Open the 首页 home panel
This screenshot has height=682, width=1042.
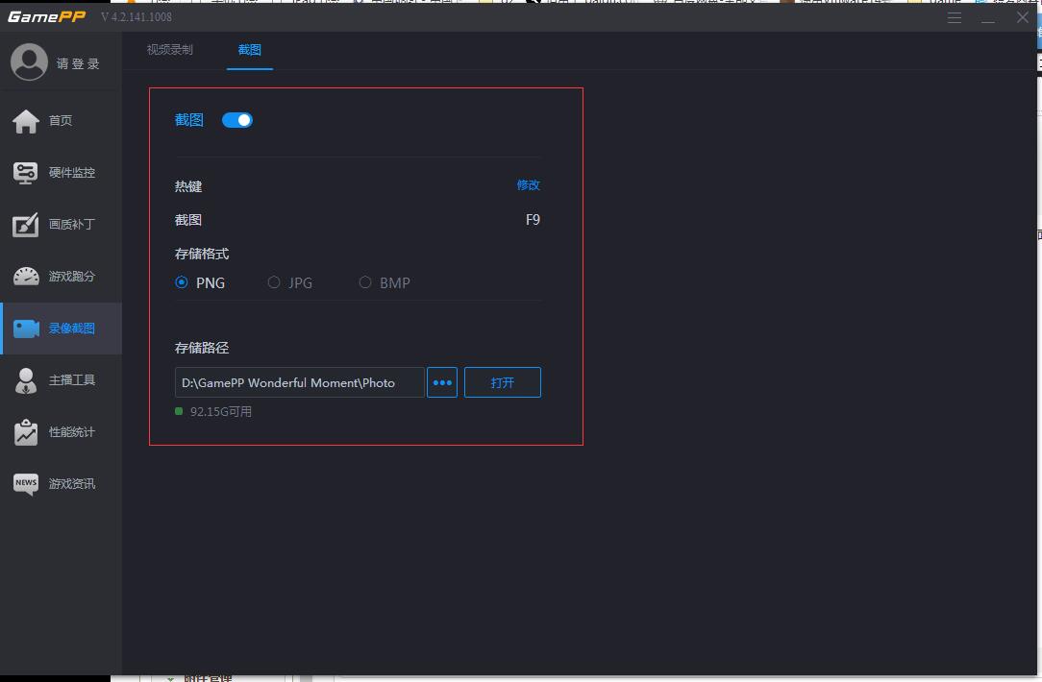tap(61, 120)
